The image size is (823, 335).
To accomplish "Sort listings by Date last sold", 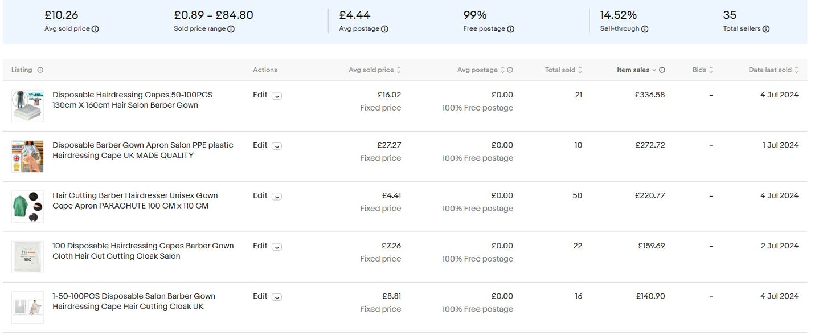I will [773, 70].
